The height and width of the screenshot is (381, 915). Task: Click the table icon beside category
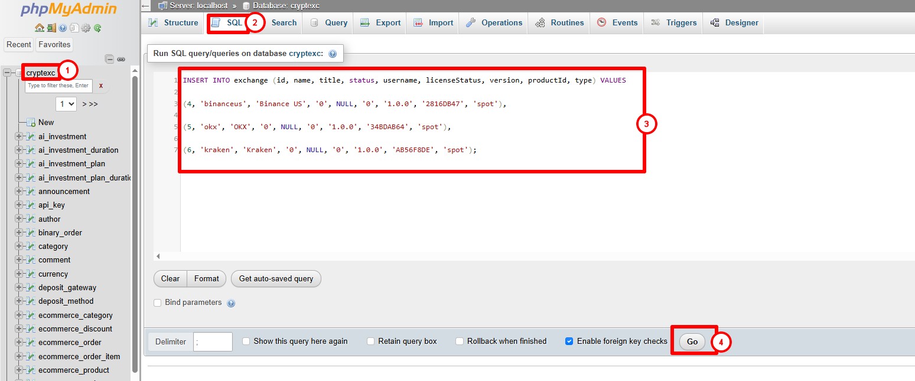coord(31,246)
